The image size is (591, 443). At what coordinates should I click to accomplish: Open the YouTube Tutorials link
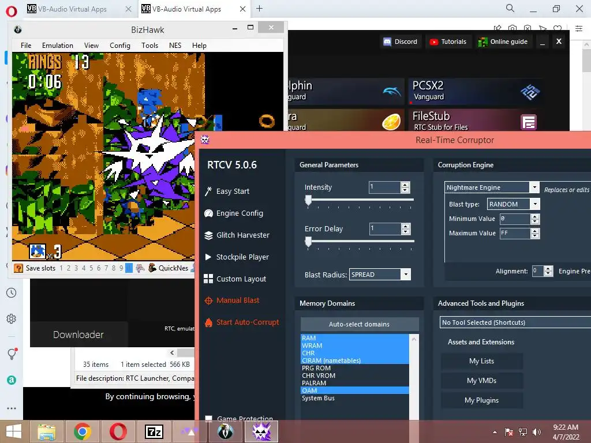[x=448, y=42]
